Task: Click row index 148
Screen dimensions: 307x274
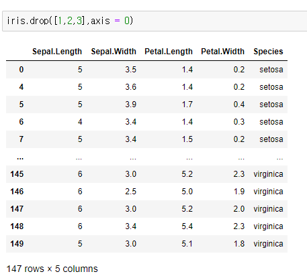Action: coord(17,226)
